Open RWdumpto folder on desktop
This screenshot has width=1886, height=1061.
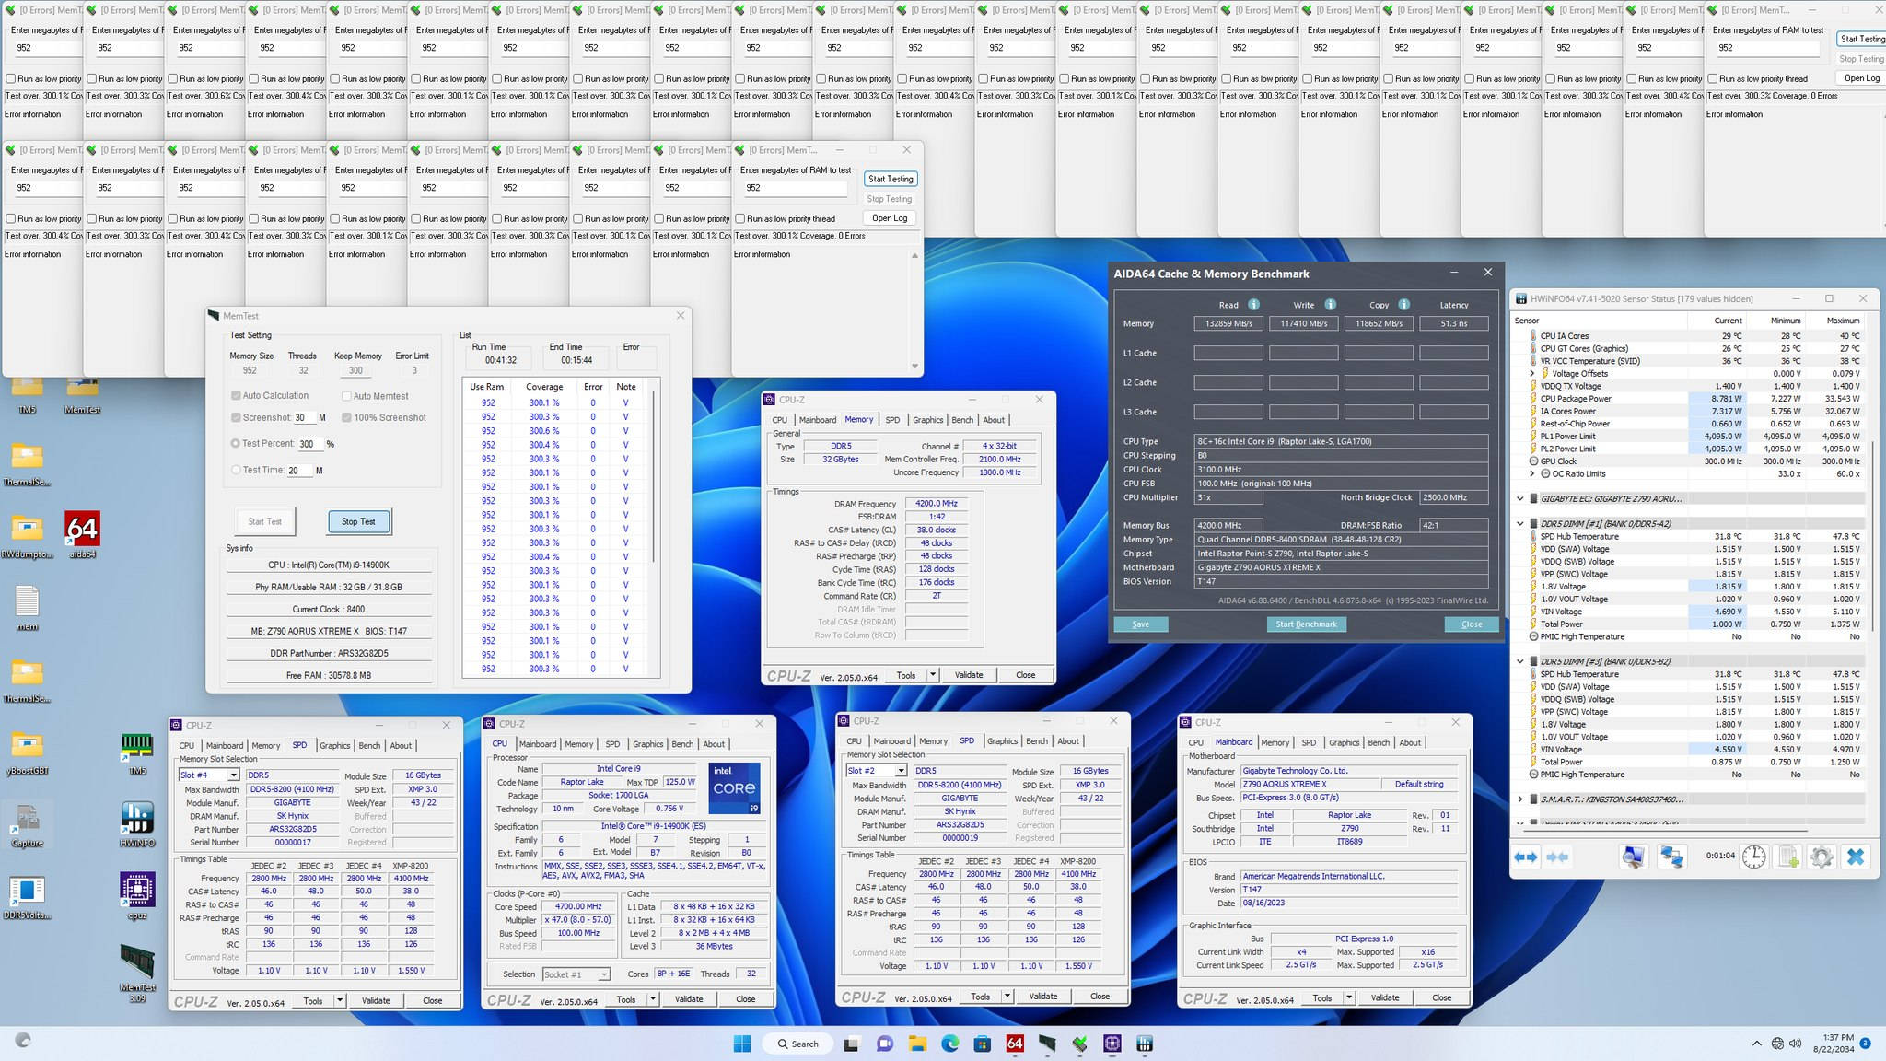(x=27, y=535)
